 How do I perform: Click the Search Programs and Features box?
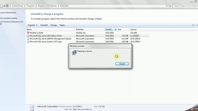coord(185,6)
